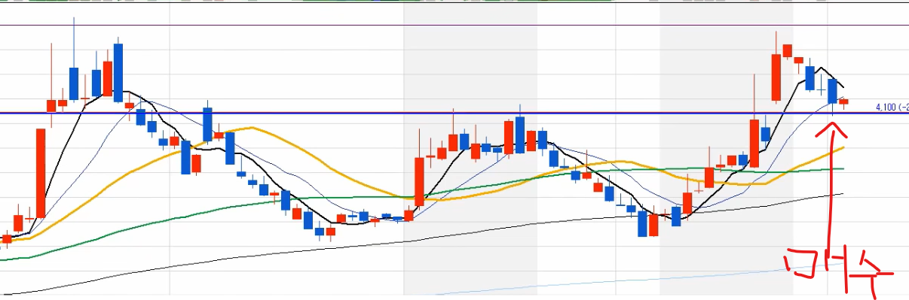The width and height of the screenshot is (909, 300).
Task: Click the last small red candle
Action: (x=844, y=102)
